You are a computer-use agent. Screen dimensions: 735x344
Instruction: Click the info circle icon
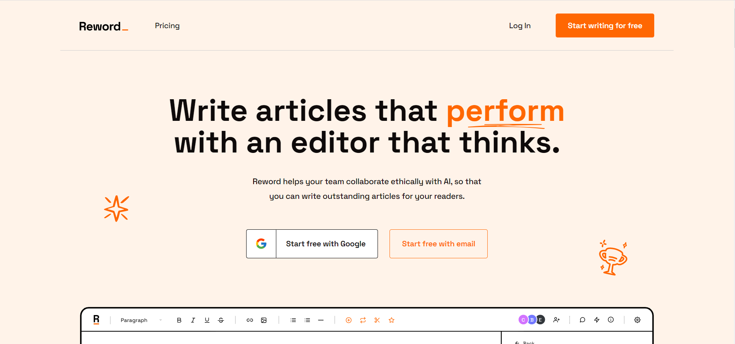[611, 320]
